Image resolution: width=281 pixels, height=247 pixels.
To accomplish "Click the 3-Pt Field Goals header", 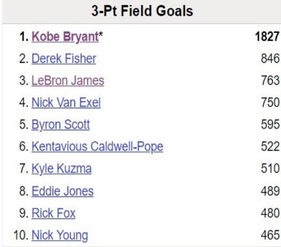I will point(142,11).
